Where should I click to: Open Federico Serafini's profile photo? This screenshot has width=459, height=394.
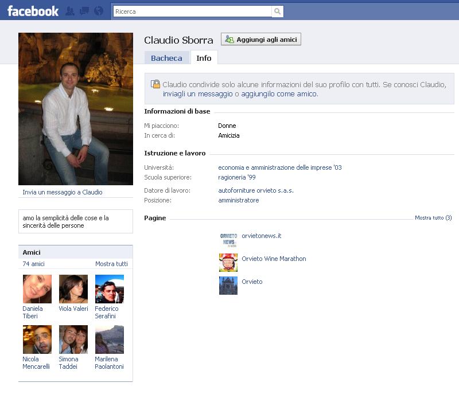pos(109,289)
